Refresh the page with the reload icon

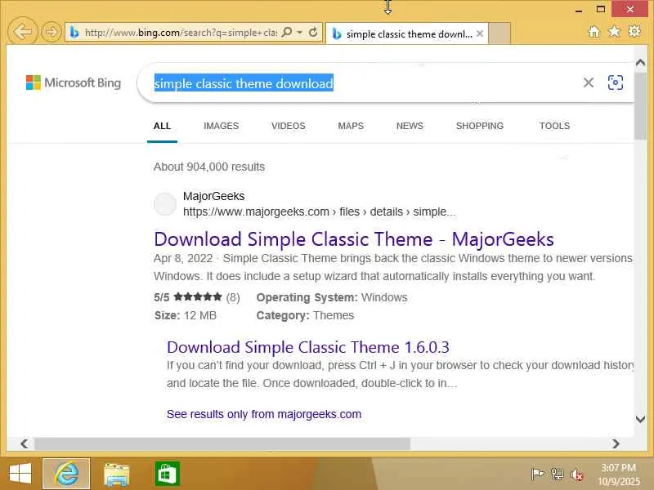tap(313, 32)
